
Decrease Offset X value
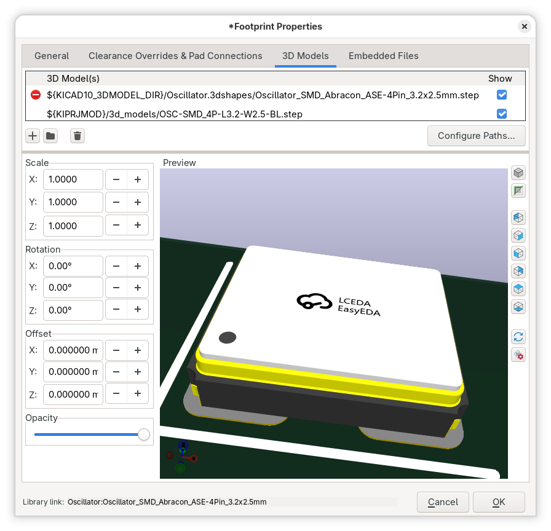tap(116, 350)
